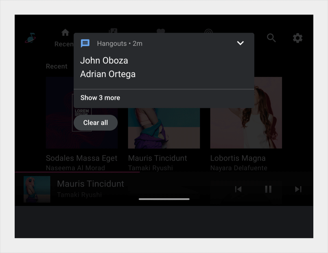Select the Mauris Tincidunt album title in Recent

click(158, 158)
